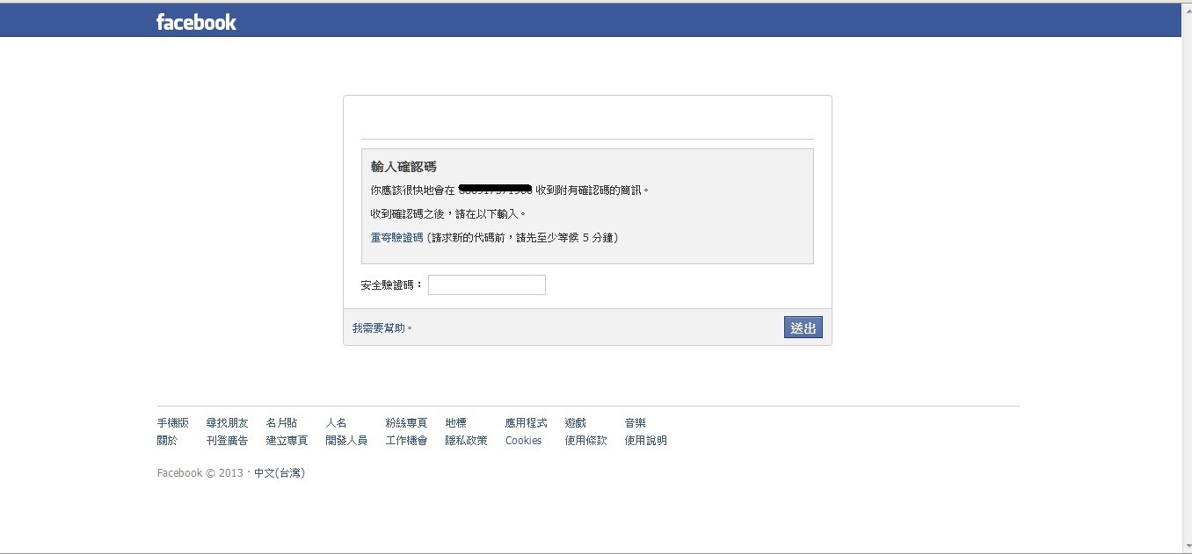This screenshot has height=554, width=1192.
Task: Change language via 中文(台灣) link
Action: [x=280, y=473]
